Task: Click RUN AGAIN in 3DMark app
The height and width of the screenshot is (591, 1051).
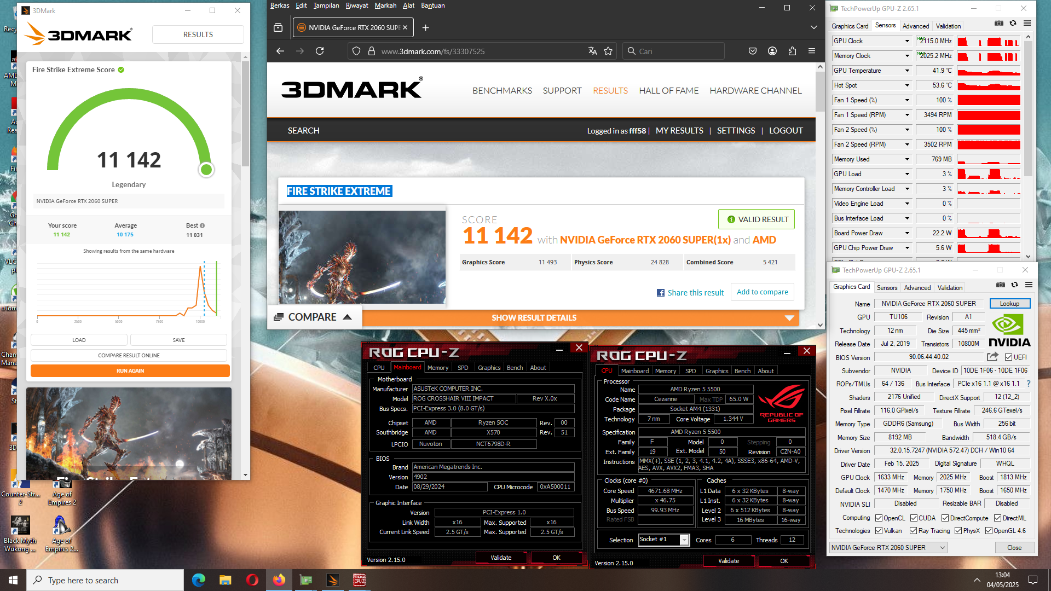Action: (x=130, y=371)
